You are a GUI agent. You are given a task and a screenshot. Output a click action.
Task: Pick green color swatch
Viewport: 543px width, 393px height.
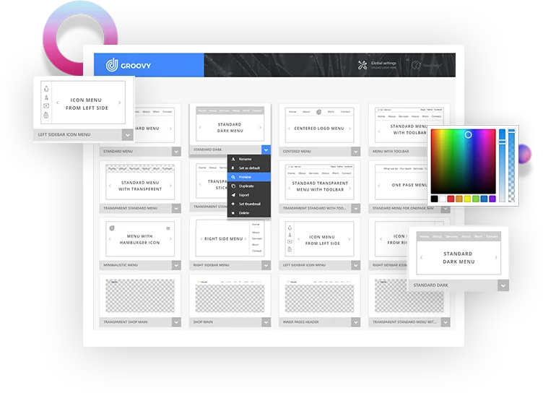[476, 199]
